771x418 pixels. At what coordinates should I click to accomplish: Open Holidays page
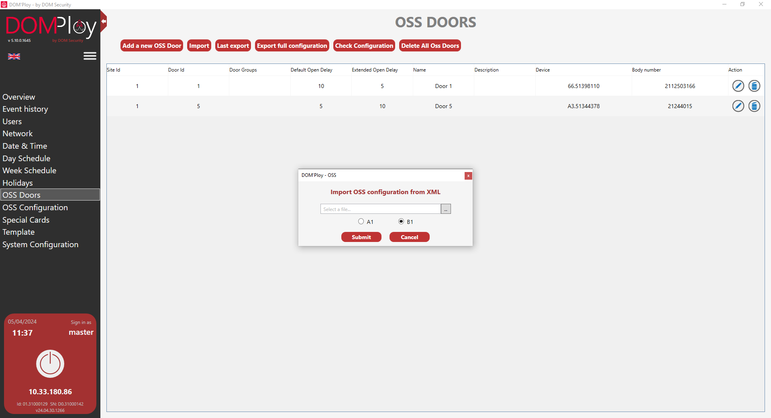point(18,183)
